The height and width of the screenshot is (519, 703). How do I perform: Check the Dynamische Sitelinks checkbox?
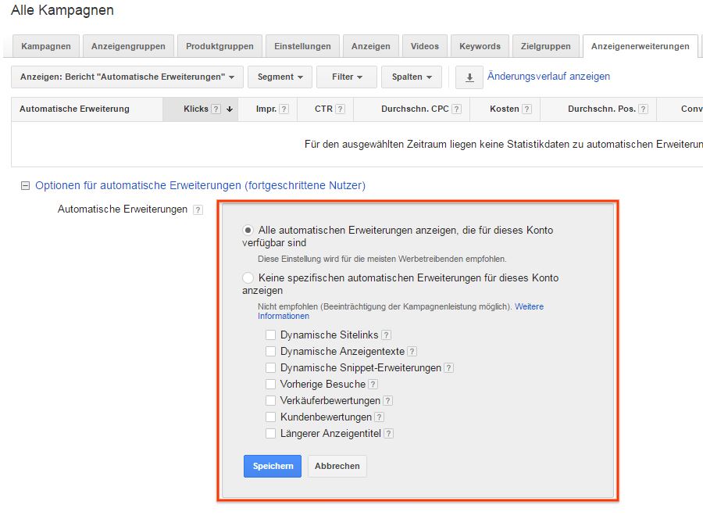coord(270,335)
